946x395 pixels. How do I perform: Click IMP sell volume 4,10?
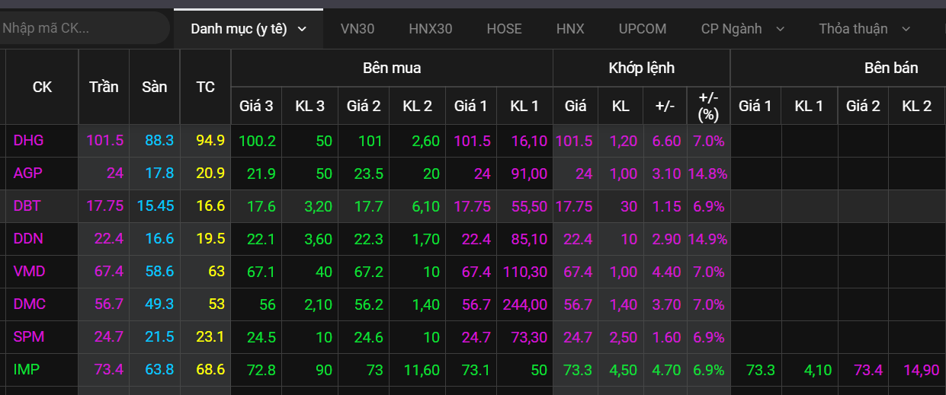[x=817, y=369]
